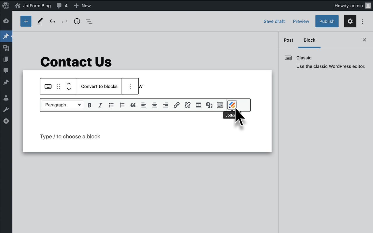Apply blockquote formatting
Image resolution: width=373 pixels, height=233 pixels.
[x=133, y=105]
